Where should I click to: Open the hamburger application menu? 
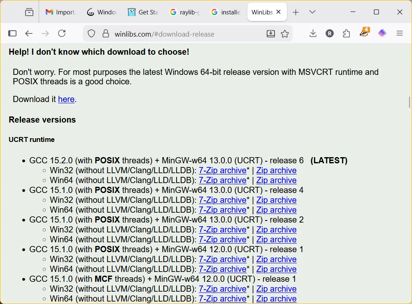[x=400, y=33]
